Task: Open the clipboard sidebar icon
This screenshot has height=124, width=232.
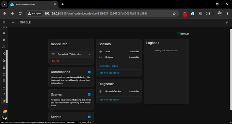Action: (x=4, y=81)
